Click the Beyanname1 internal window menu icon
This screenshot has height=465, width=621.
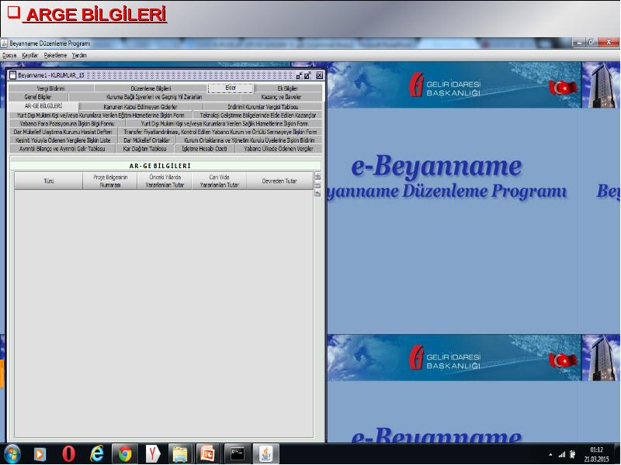(x=12, y=75)
